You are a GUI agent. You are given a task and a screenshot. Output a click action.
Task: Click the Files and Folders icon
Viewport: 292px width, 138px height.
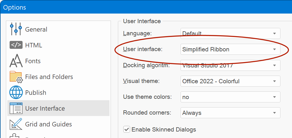click(x=16, y=77)
